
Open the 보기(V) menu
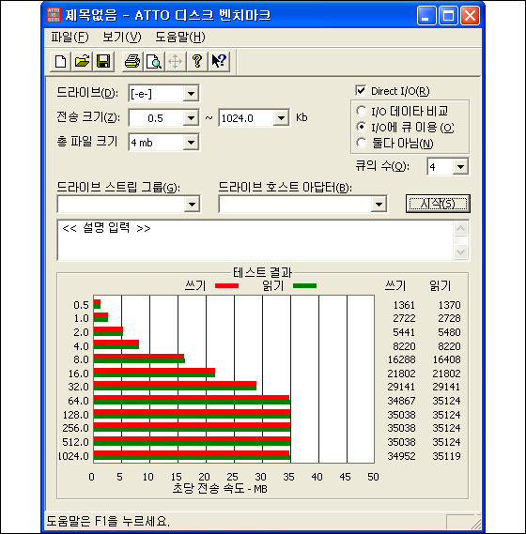point(122,38)
